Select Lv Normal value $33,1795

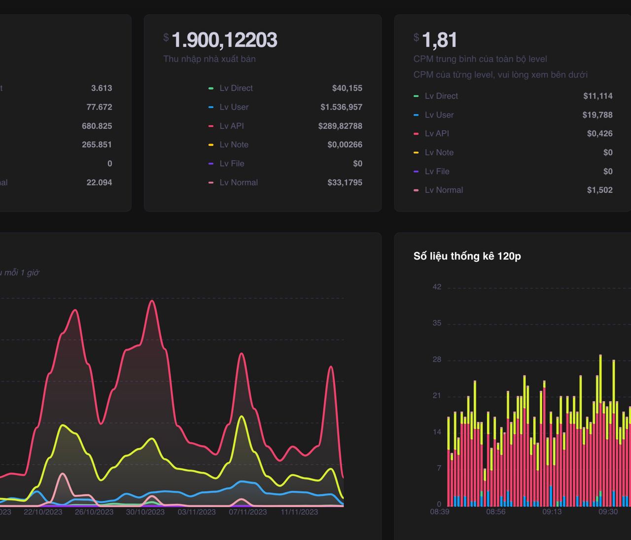(x=345, y=183)
